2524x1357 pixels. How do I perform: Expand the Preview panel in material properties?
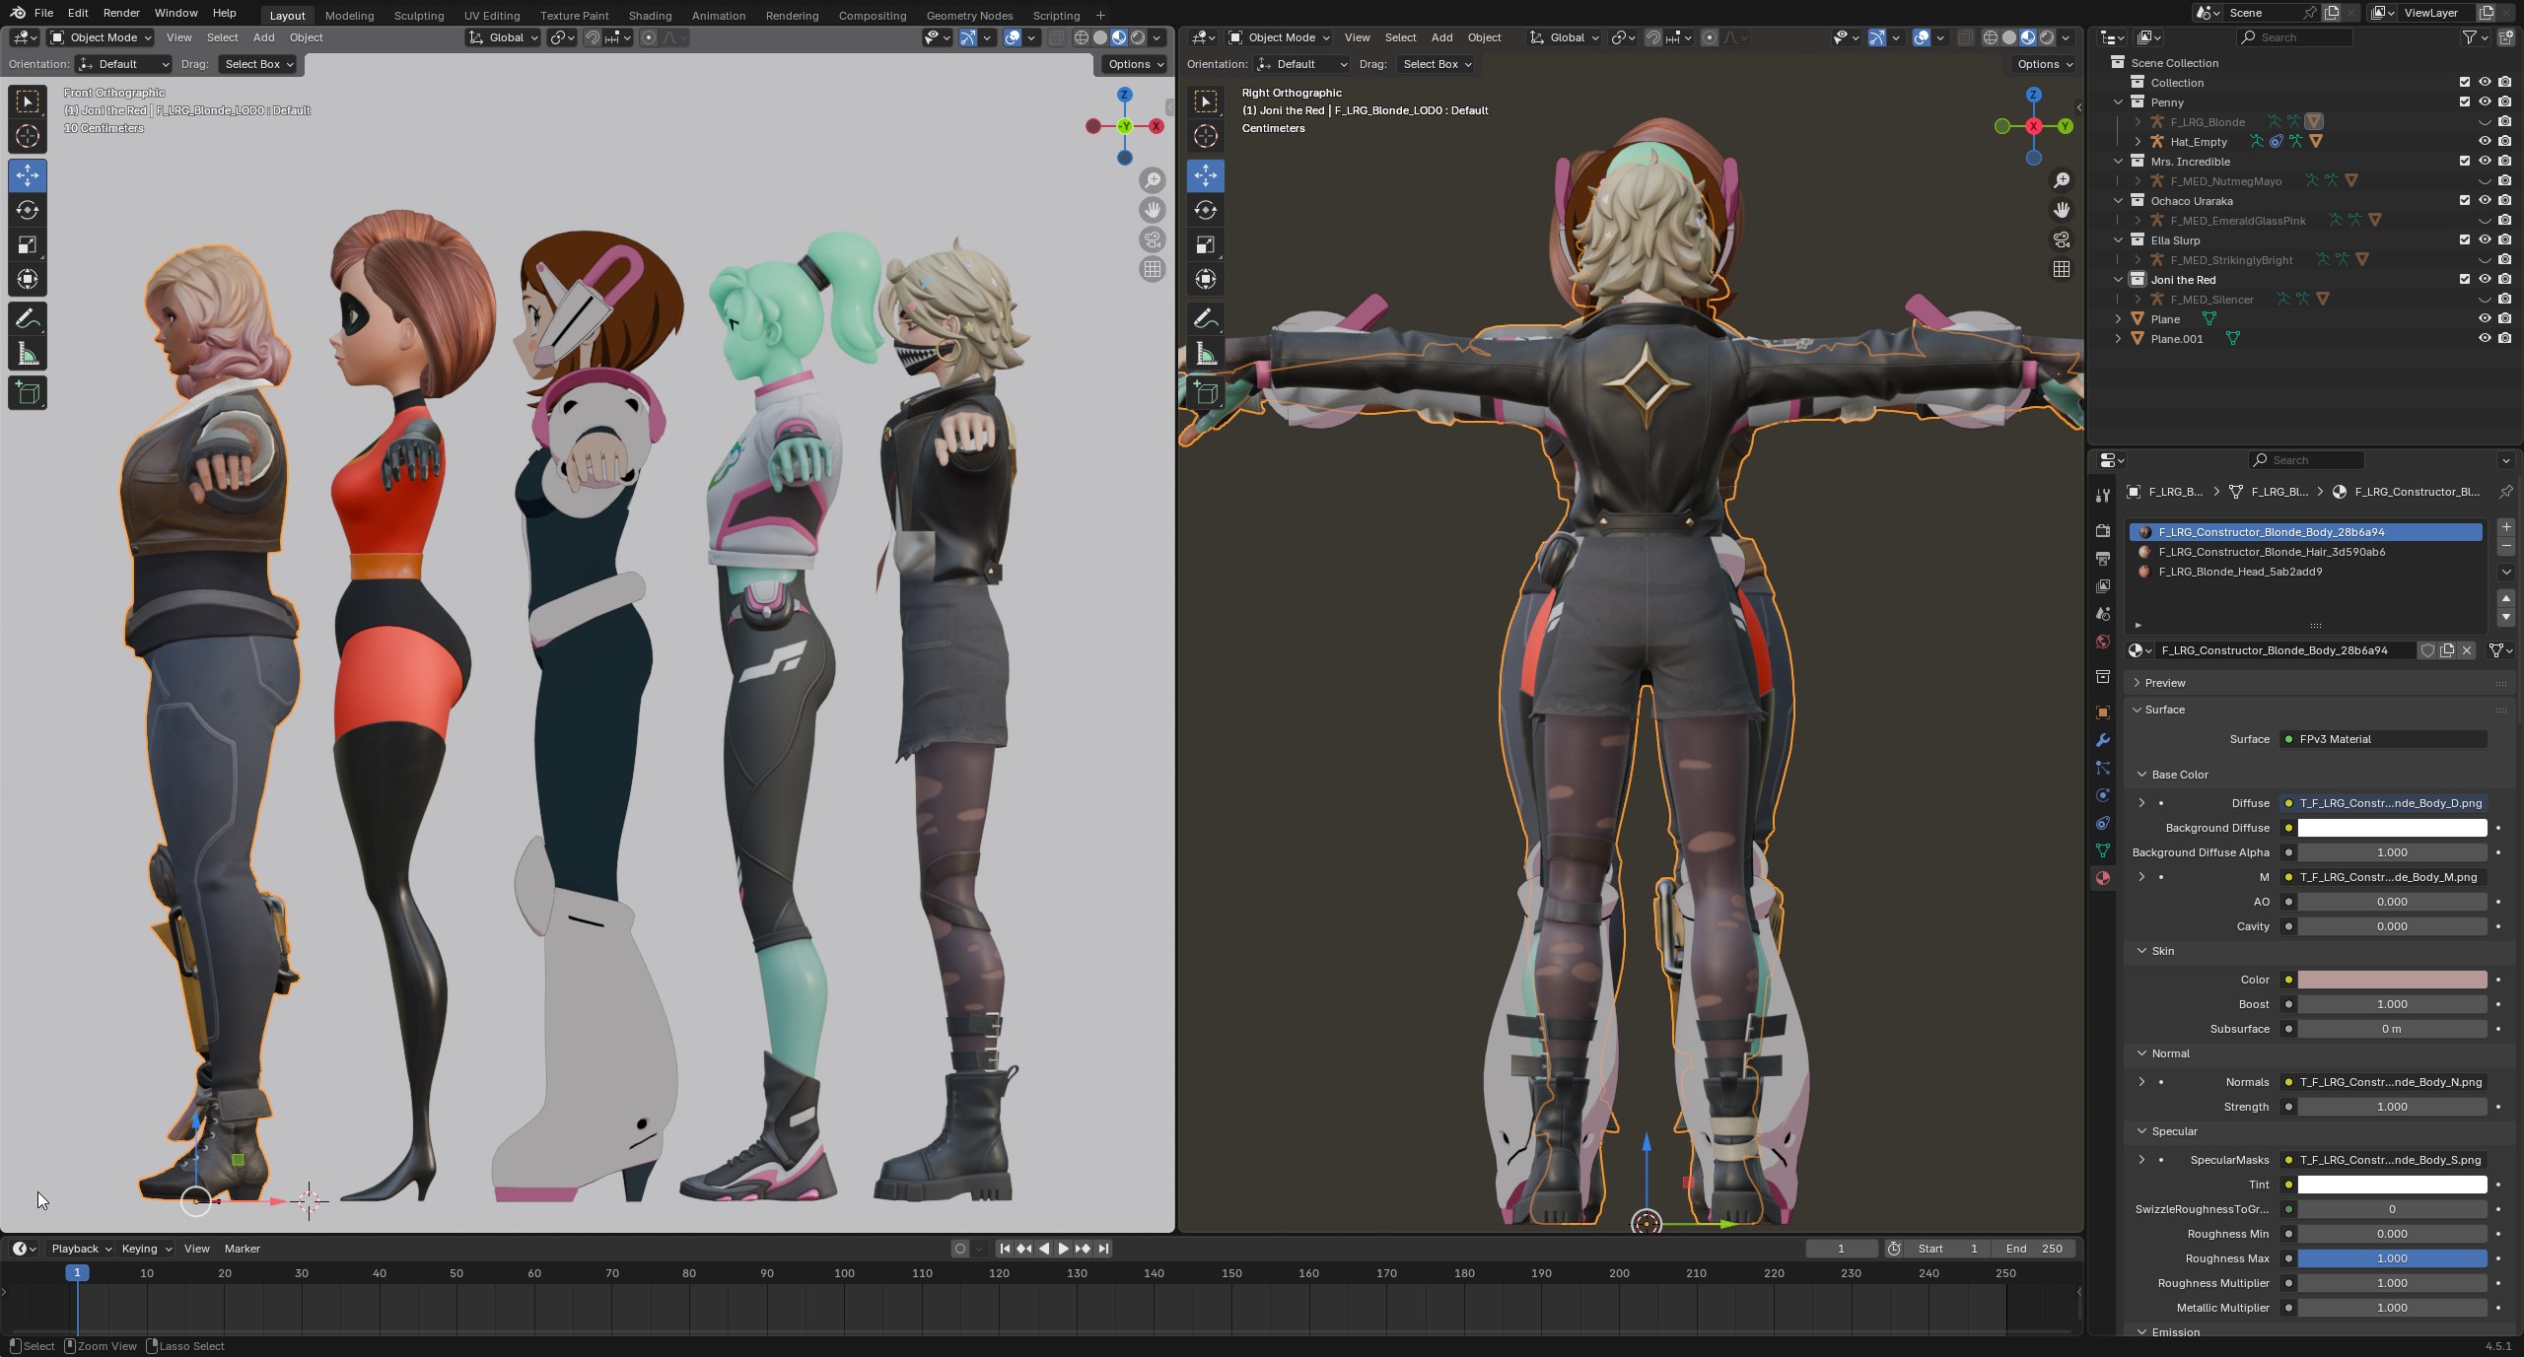point(2165,683)
